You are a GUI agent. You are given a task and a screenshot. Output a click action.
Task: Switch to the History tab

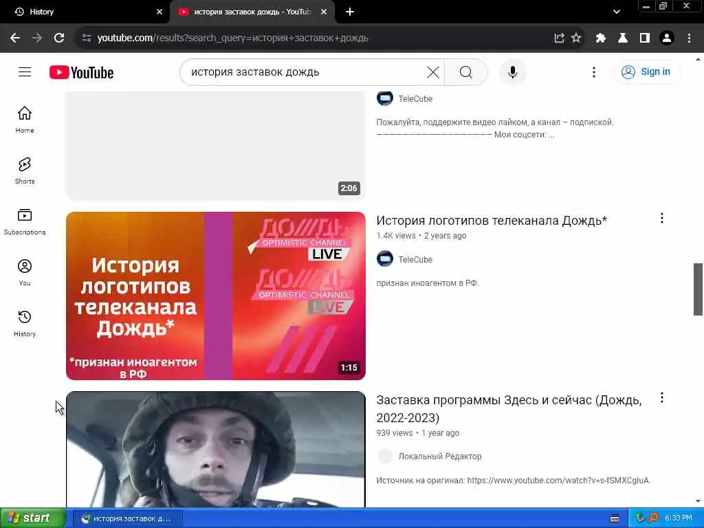click(x=85, y=12)
